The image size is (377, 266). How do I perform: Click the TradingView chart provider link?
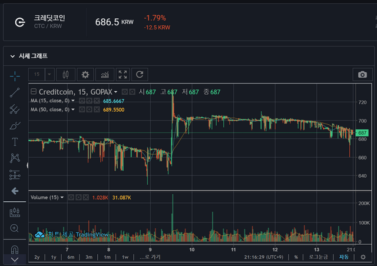pos(72,234)
